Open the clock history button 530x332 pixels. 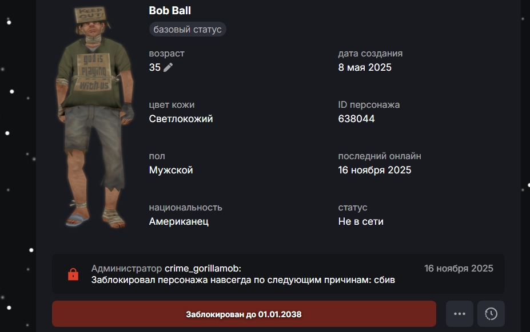tap(491, 314)
